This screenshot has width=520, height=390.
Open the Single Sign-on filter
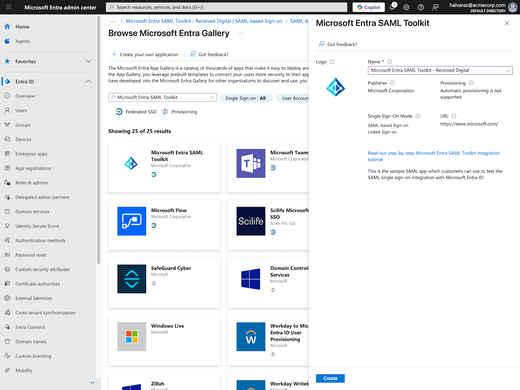246,98
